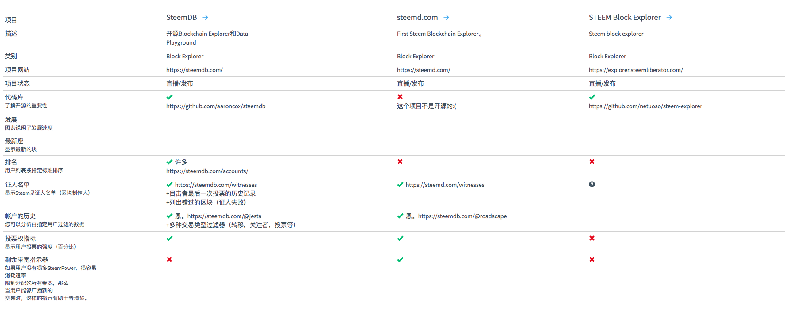790x311 pixels.
Task: Click the check before steemdb.com/@roadscape entry
Action: (x=400, y=216)
